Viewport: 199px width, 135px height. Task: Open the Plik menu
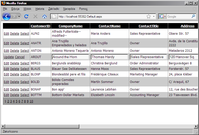point(5,9)
